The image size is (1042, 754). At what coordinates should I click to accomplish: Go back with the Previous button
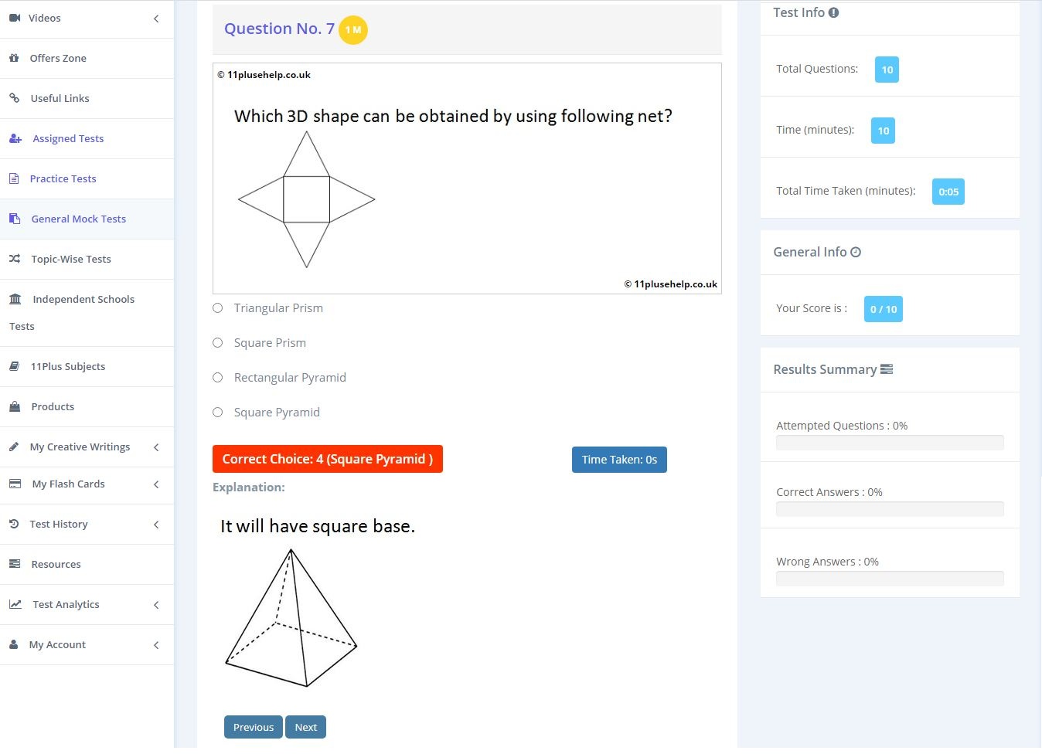click(253, 727)
